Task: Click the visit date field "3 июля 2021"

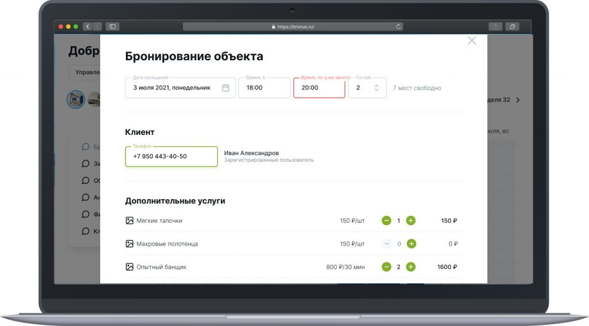Action: 180,88
